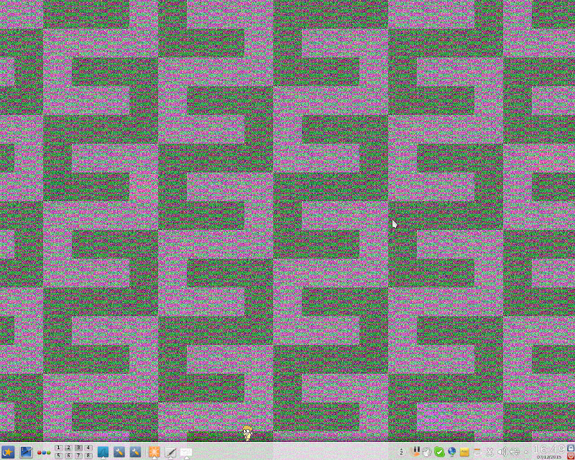Open the notifications counter showing 2
575x460 pixels.
(x=401, y=452)
